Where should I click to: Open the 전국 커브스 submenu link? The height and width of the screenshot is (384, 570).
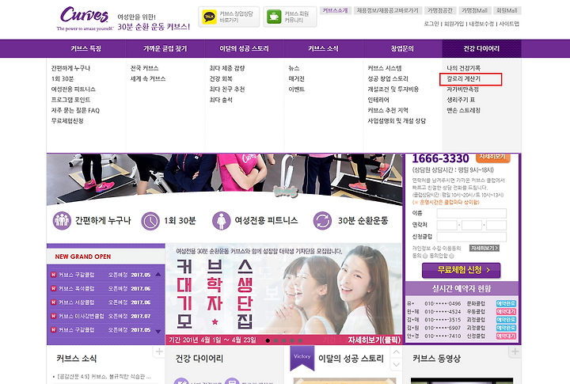[x=144, y=68]
